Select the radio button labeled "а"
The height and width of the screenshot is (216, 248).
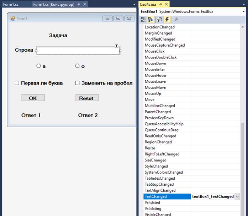coord(38,66)
